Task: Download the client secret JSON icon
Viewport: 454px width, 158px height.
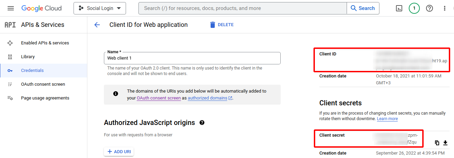Action: [x=445, y=143]
